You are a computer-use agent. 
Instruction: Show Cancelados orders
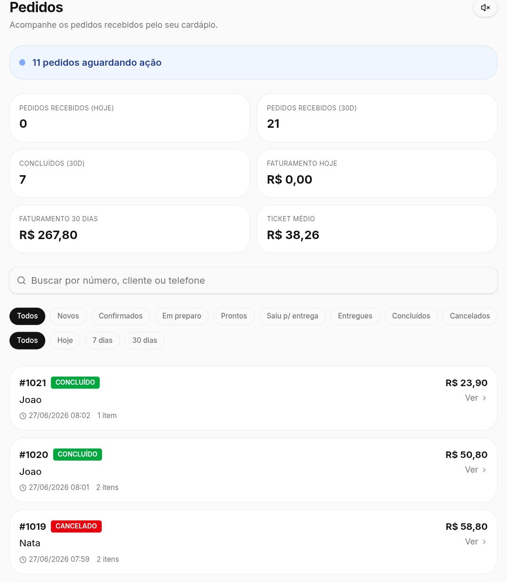click(470, 316)
